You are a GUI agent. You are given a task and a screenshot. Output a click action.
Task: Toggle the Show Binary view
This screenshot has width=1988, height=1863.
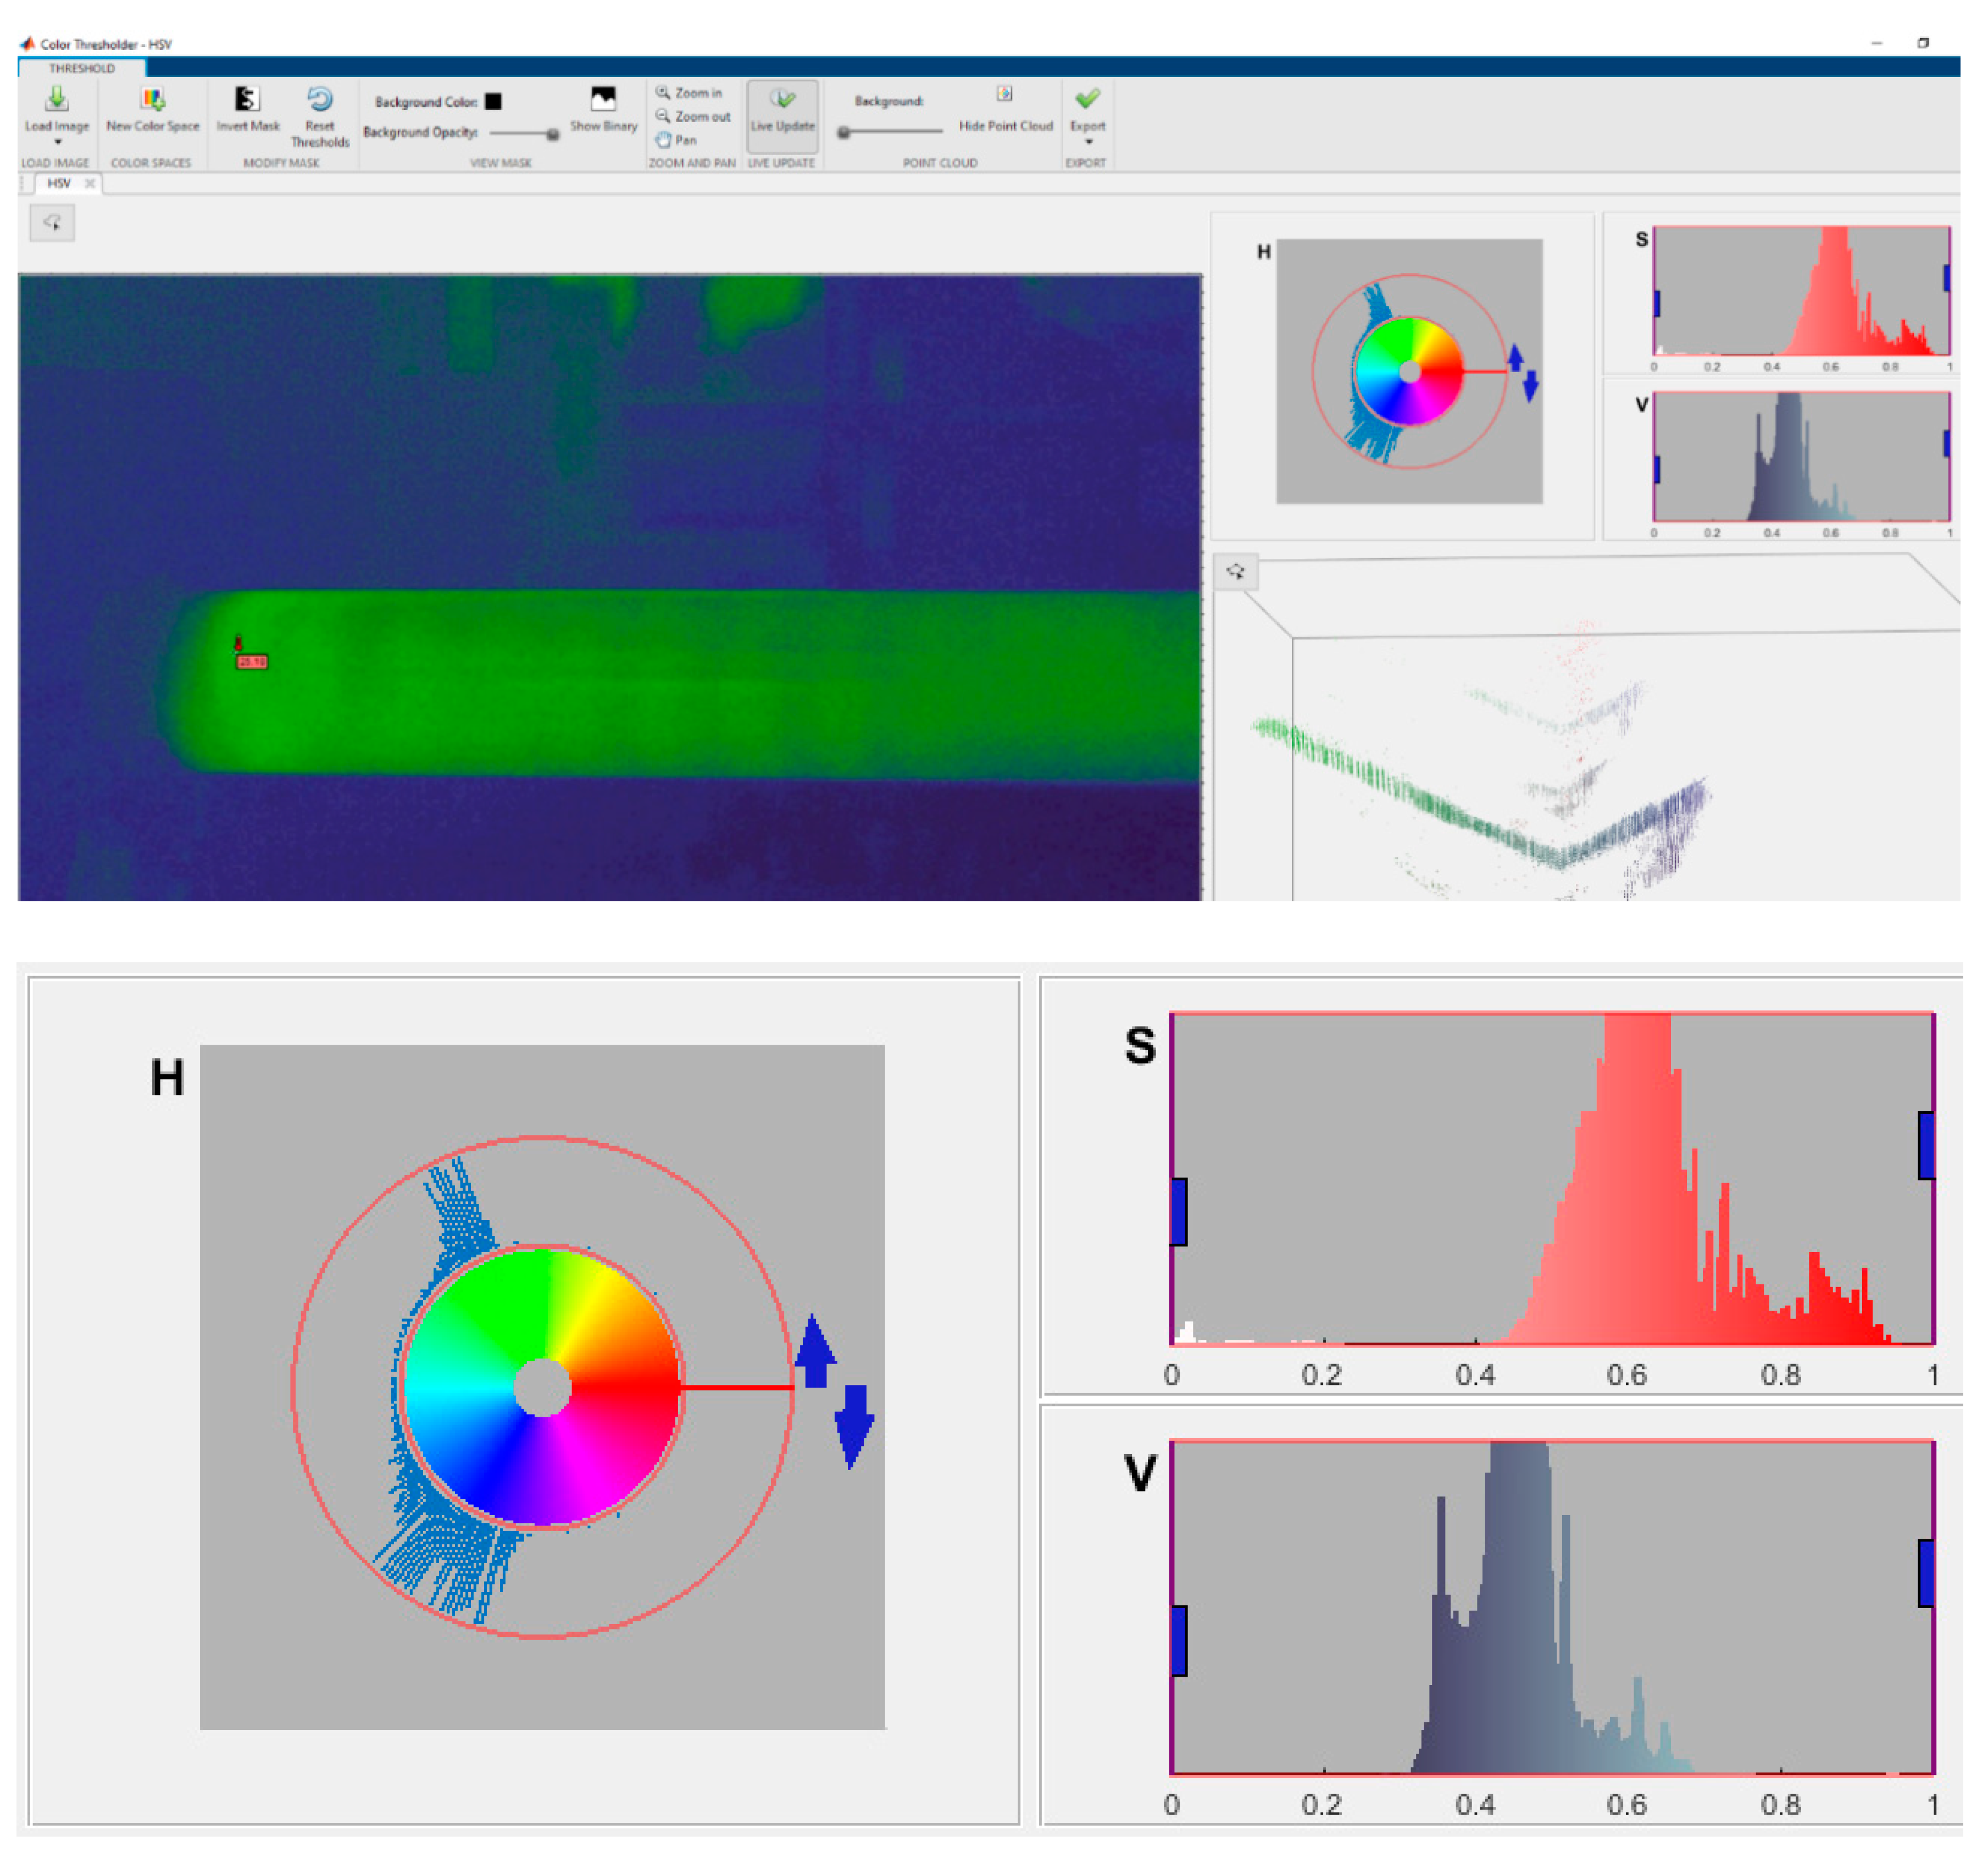pyautogui.click(x=603, y=99)
